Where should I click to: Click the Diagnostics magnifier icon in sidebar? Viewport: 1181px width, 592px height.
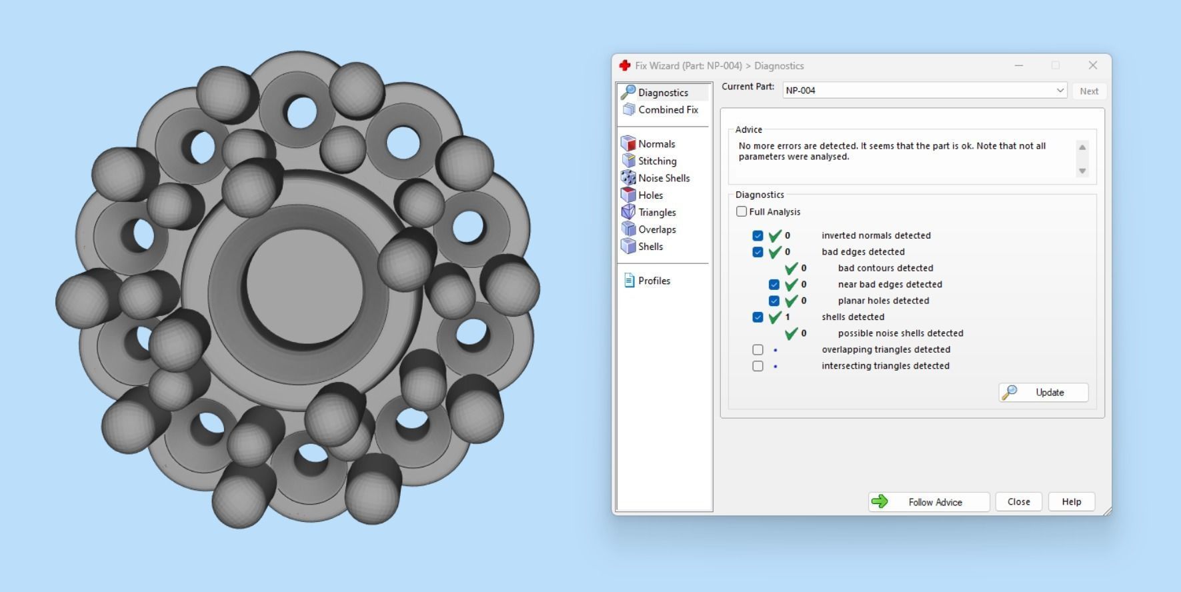click(x=628, y=92)
